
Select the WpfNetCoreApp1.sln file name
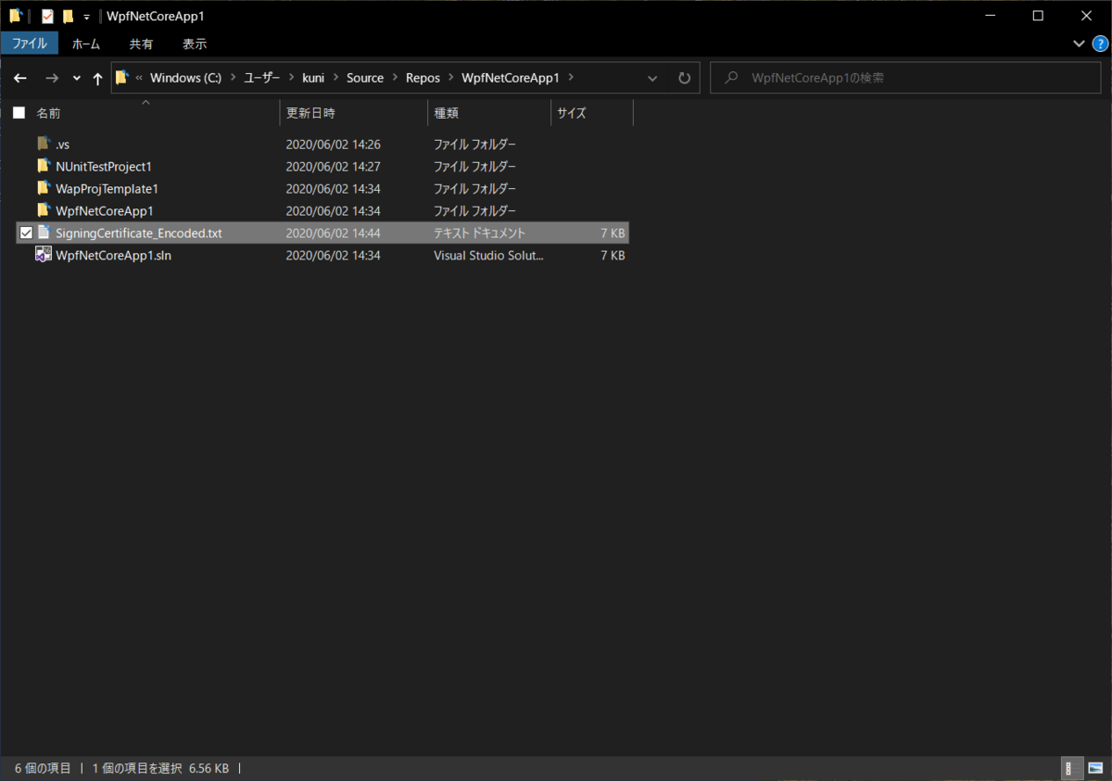pos(113,256)
